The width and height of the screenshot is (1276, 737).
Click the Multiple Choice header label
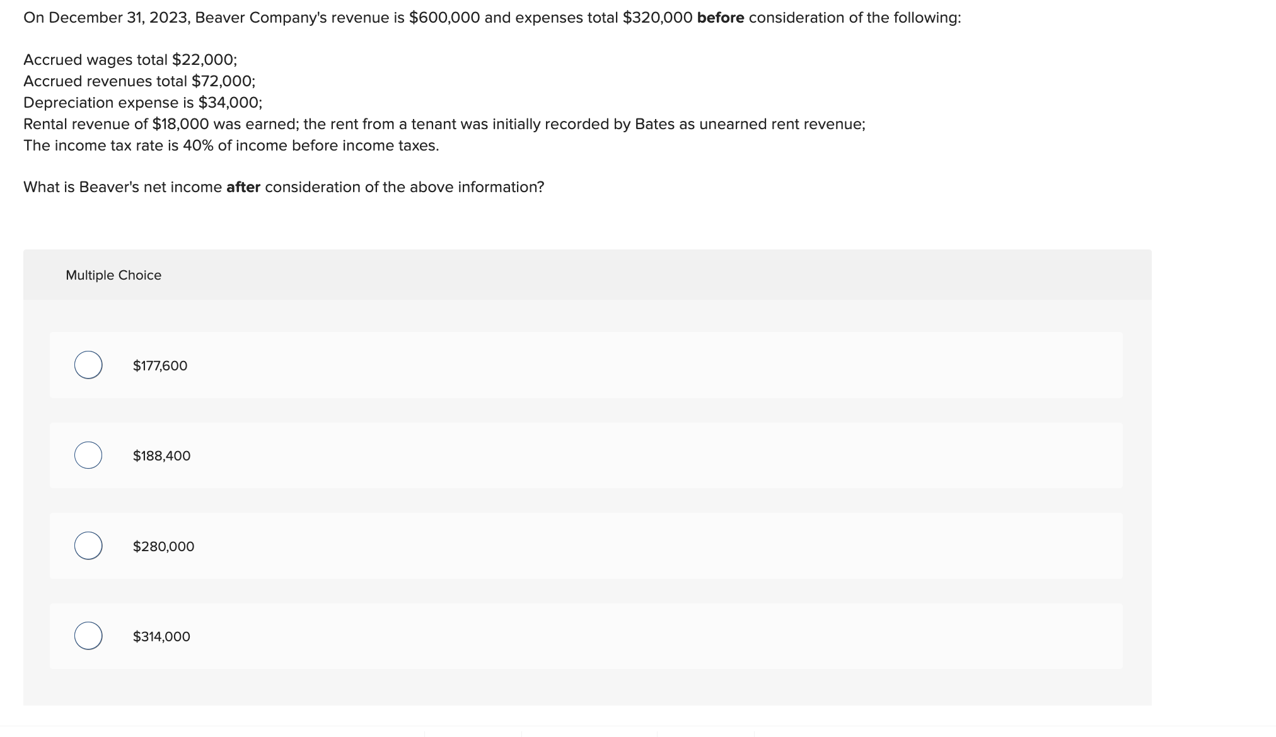coord(113,275)
